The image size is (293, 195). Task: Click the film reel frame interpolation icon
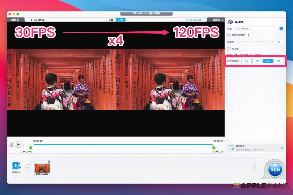tap(230, 22)
